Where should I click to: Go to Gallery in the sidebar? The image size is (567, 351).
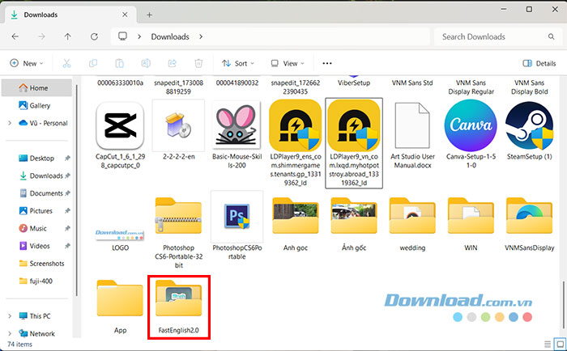tap(40, 105)
